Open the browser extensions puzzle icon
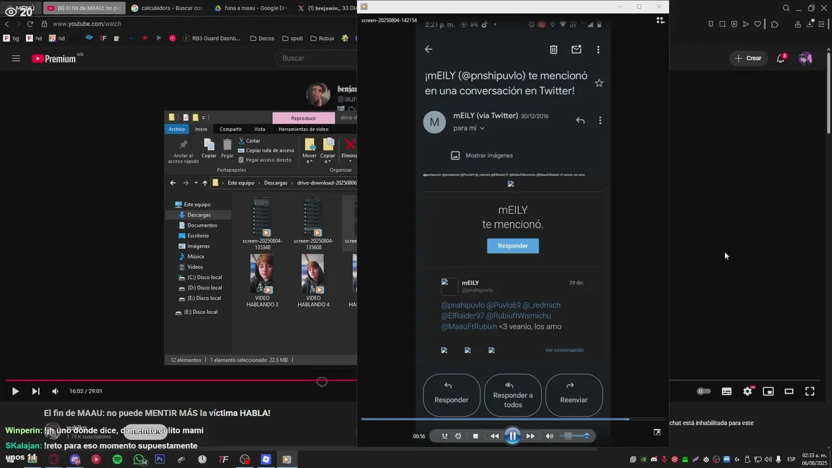832x468 pixels. click(774, 24)
